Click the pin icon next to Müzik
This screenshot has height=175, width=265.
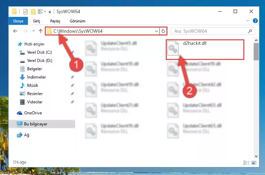click(72, 85)
